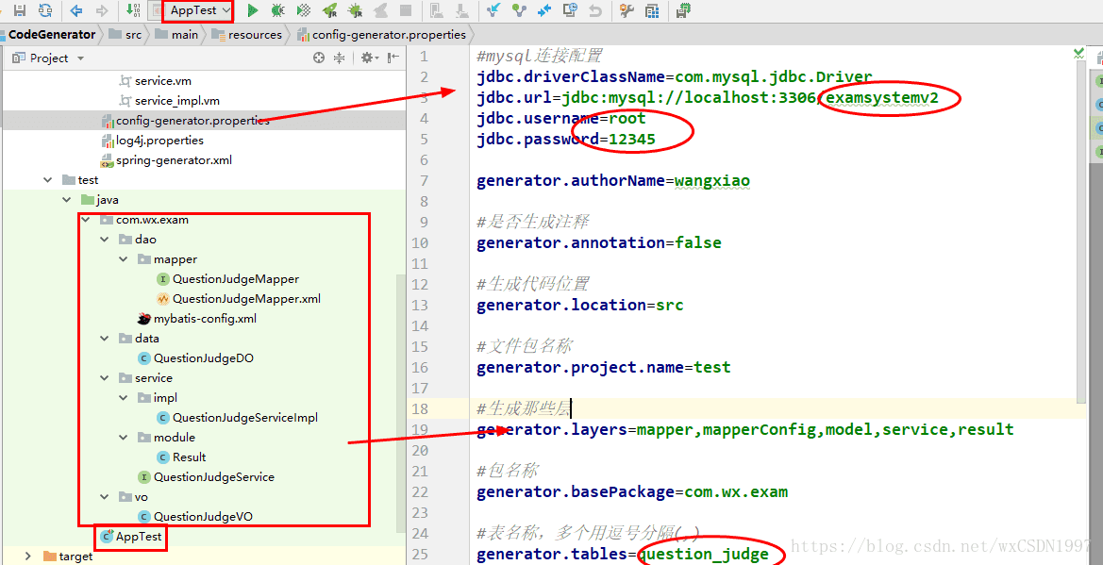The height and width of the screenshot is (565, 1103).
Task: Select the src breadcrumb
Action: tap(125, 35)
